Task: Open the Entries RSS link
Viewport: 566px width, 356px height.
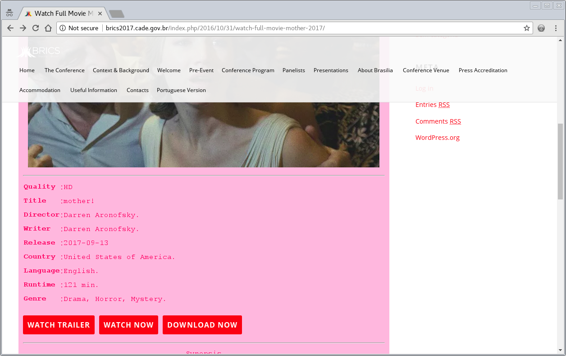Action: point(433,105)
